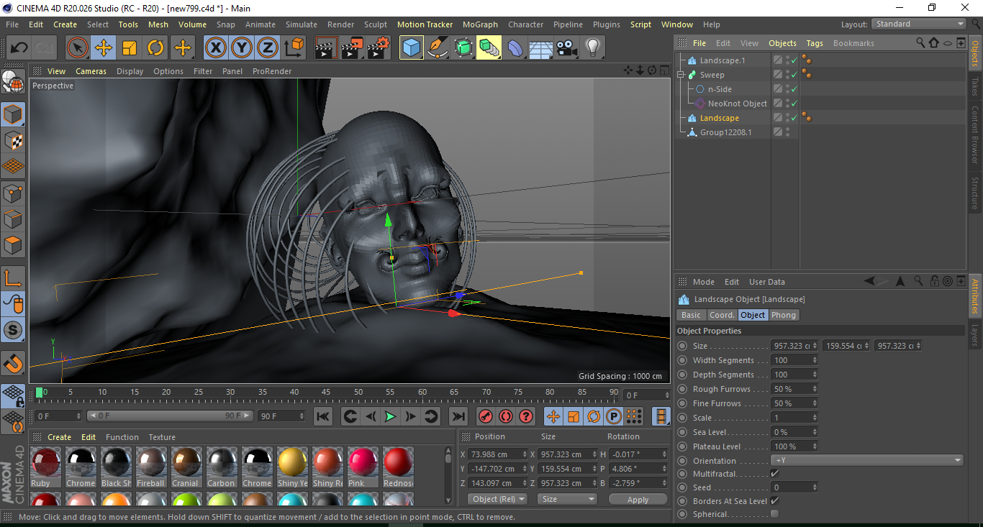Enable the Spherical checkbox
The image size is (983, 527).
coord(774,514)
